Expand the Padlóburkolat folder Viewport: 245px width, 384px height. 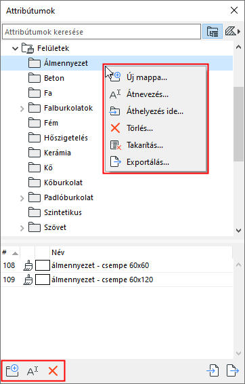pyautogui.click(x=22, y=198)
